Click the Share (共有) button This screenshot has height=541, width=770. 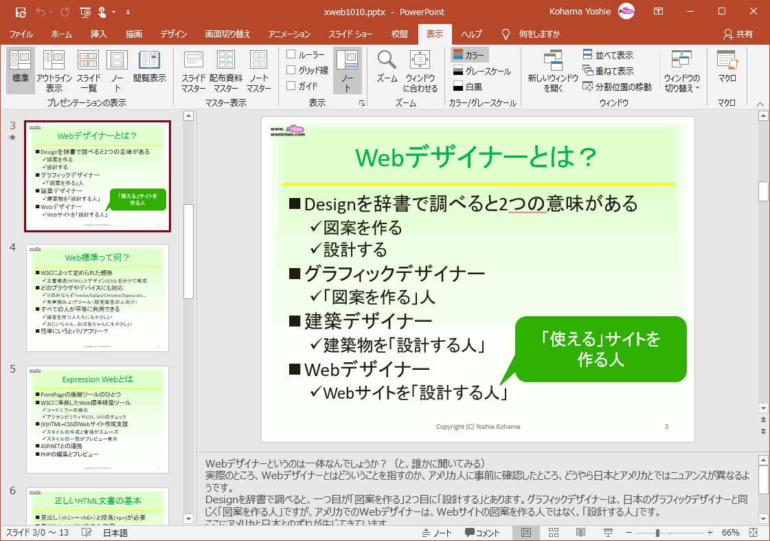pyautogui.click(x=738, y=34)
